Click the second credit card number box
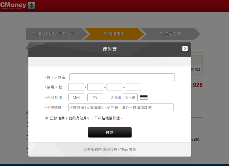229x166 pixels. [x=95, y=87]
